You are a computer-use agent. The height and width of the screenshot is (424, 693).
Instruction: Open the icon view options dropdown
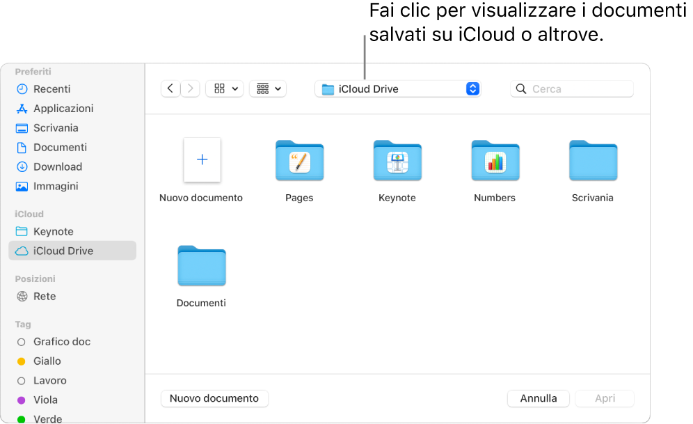click(225, 89)
